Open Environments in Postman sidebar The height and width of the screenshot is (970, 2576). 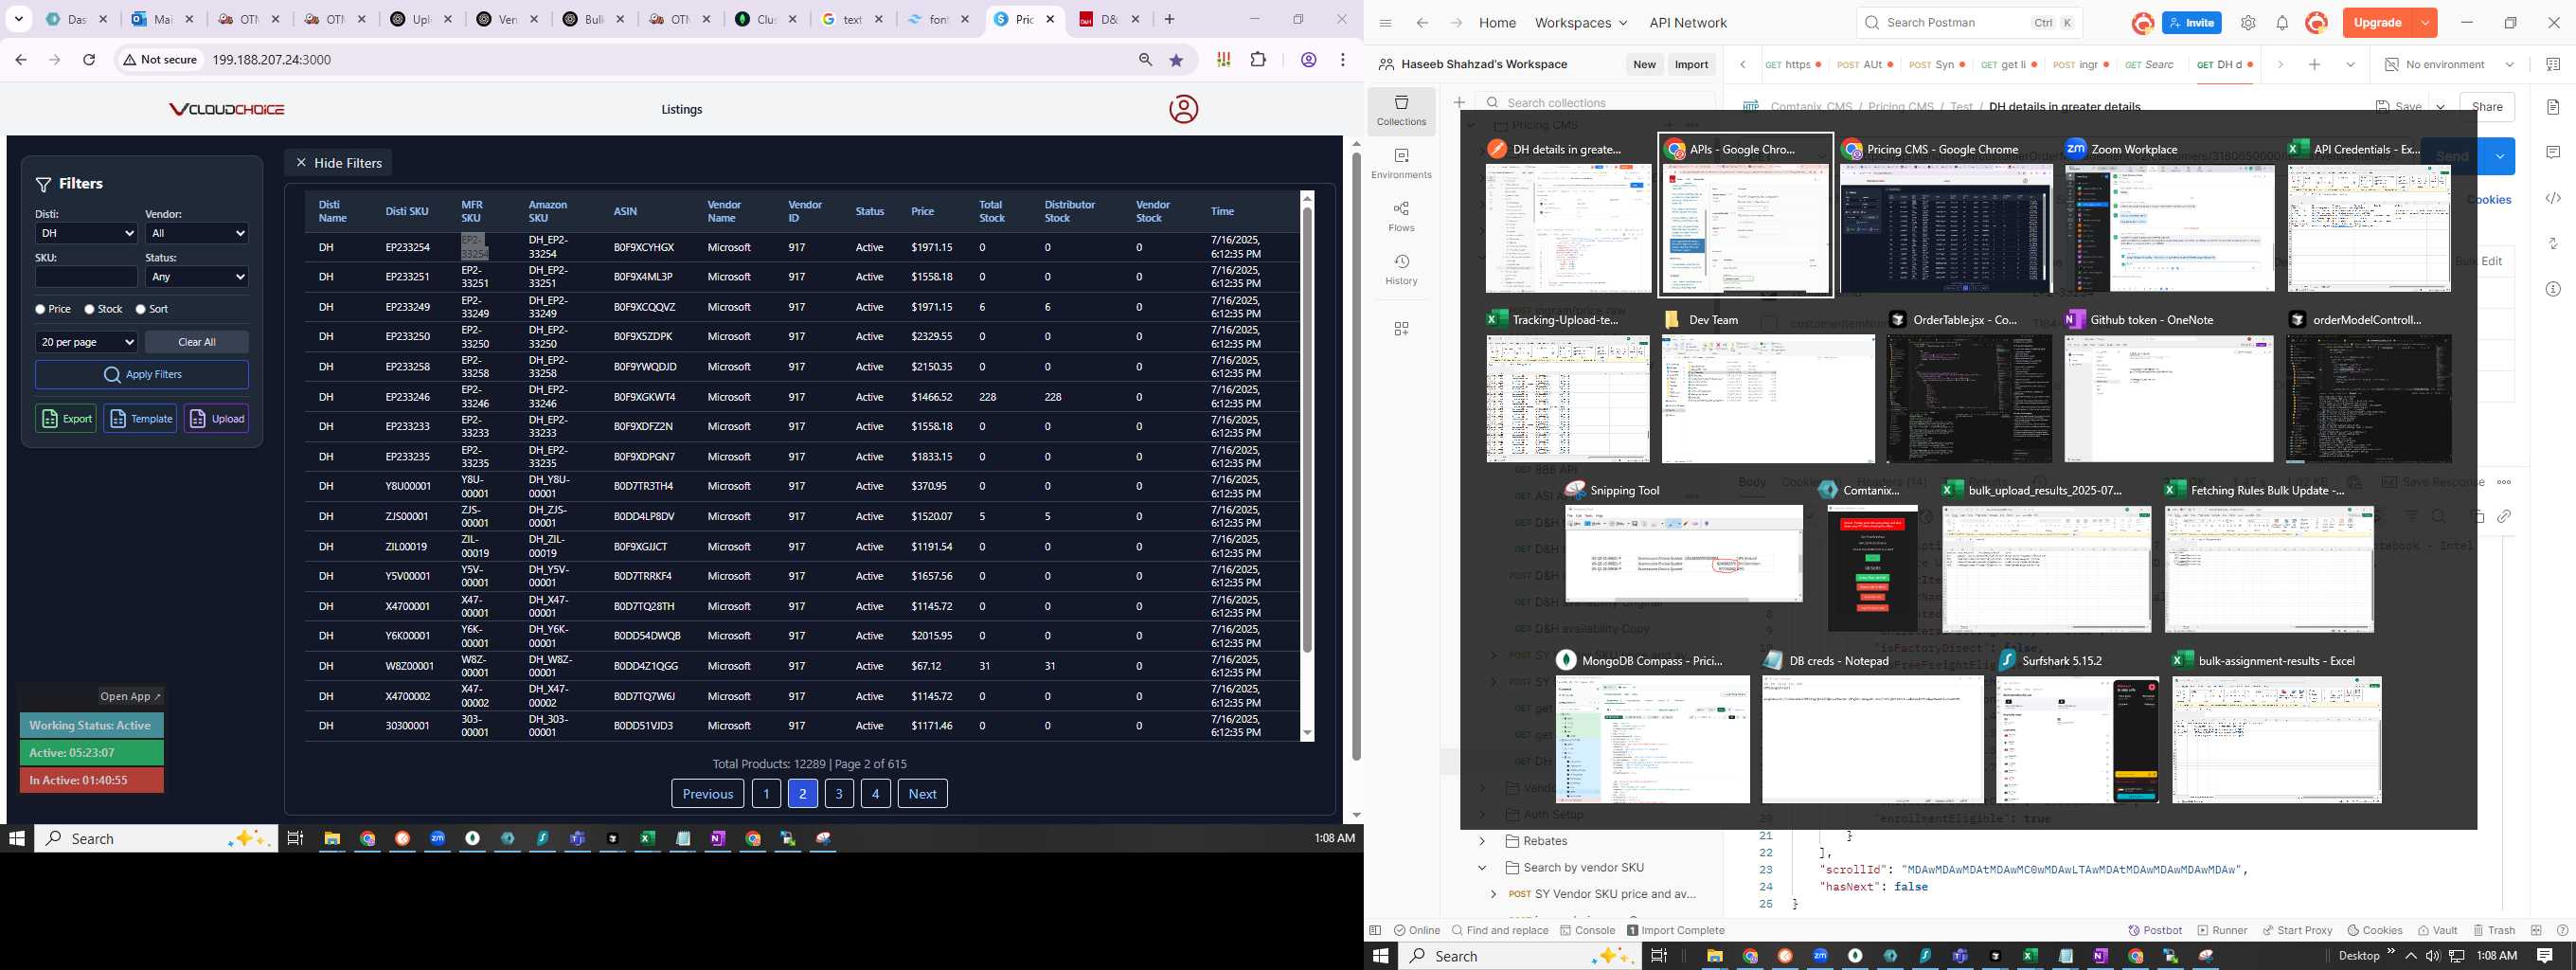(x=1401, y=164)
